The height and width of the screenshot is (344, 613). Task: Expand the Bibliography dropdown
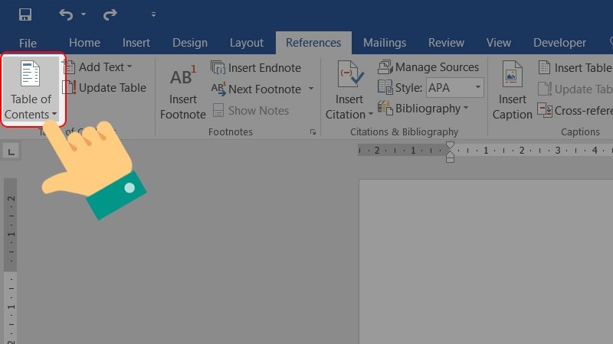pos(424,109)
